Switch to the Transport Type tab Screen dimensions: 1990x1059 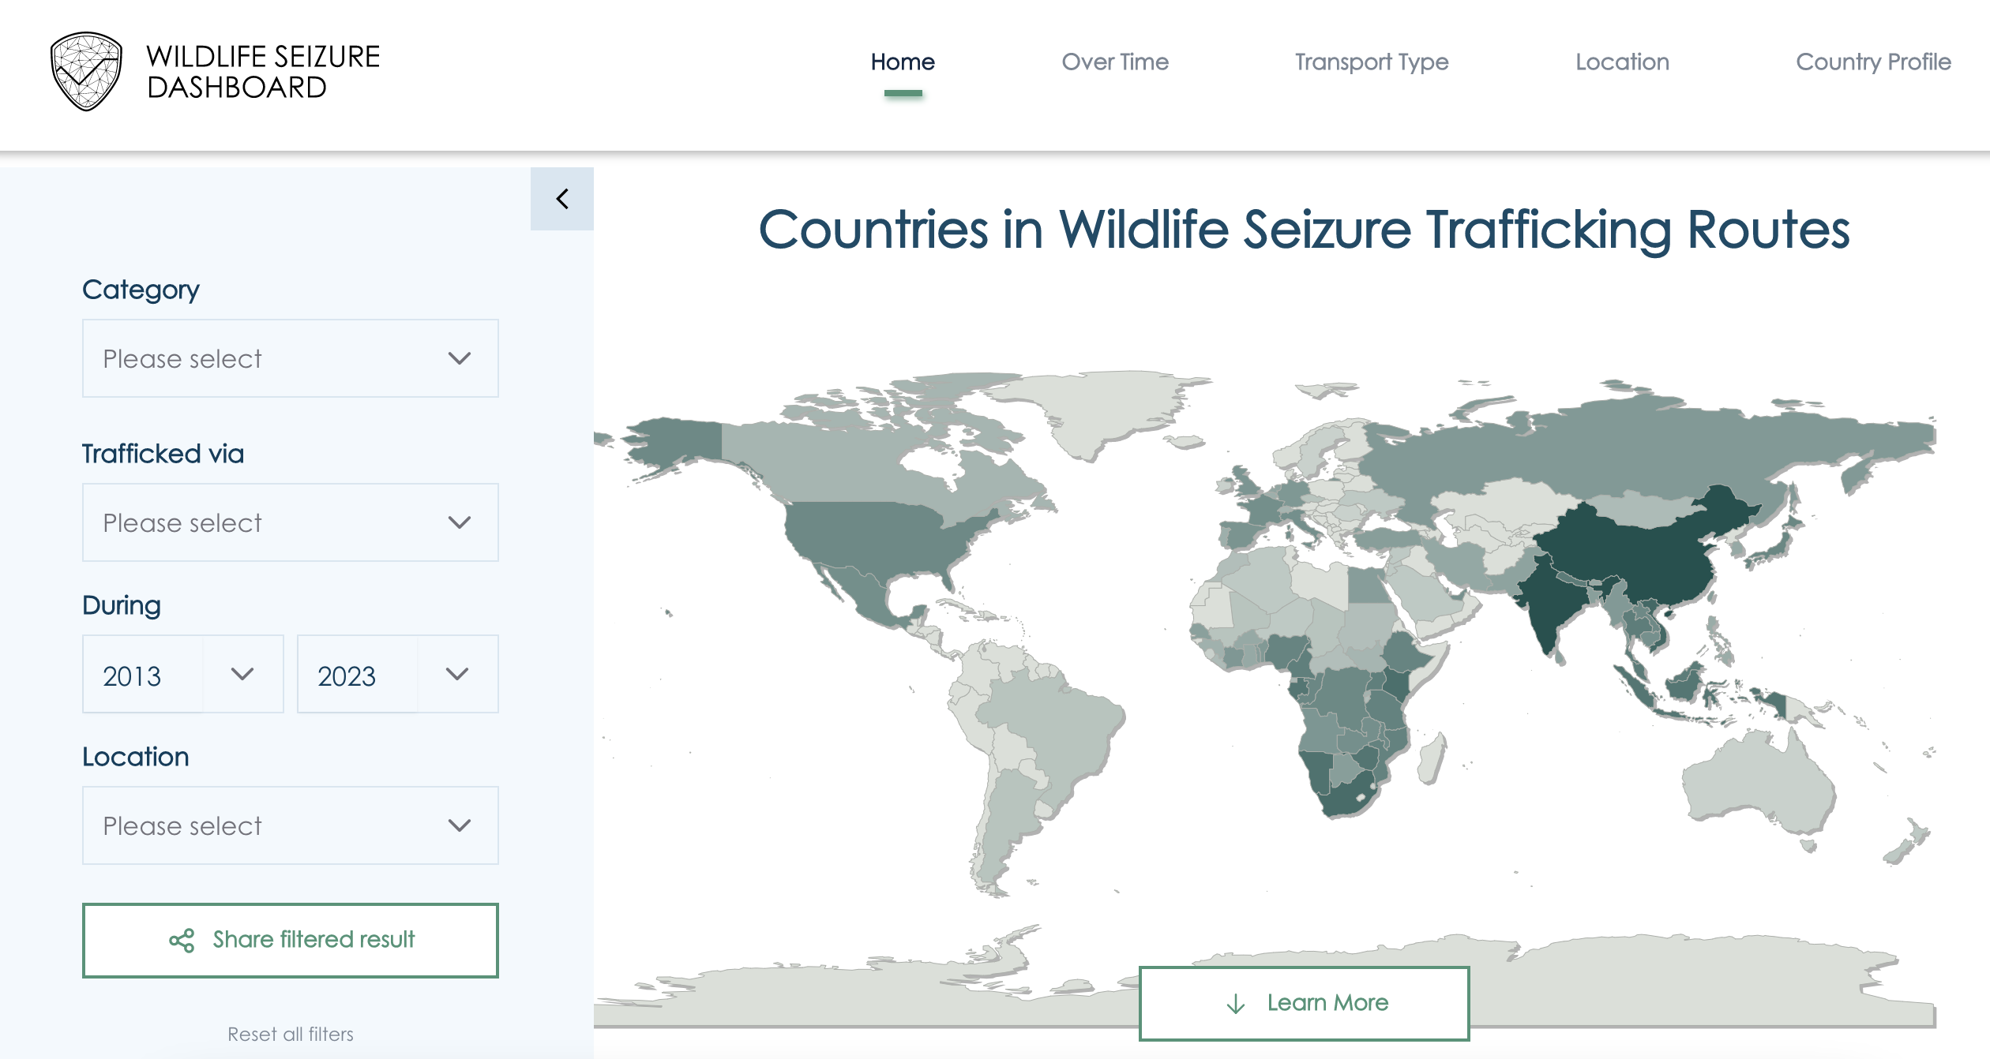coord(1372,62)
